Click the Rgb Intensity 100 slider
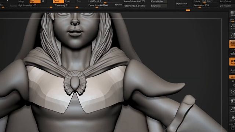Image resolution: width=235 pixels, height=132 pixels. [35, 6]
